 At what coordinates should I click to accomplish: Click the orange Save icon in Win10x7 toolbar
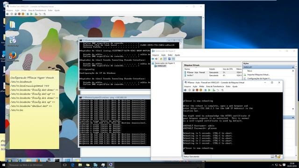(23, 14)
